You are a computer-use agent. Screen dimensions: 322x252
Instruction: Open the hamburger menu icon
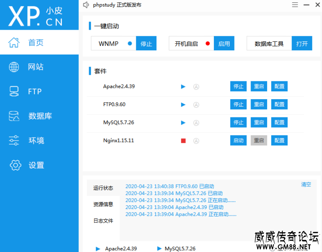coord(295,5)
